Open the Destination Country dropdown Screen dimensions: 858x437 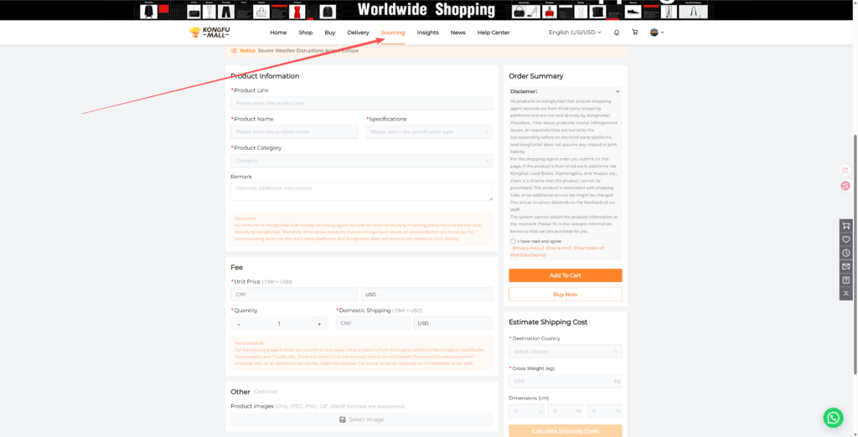[566, 351]
